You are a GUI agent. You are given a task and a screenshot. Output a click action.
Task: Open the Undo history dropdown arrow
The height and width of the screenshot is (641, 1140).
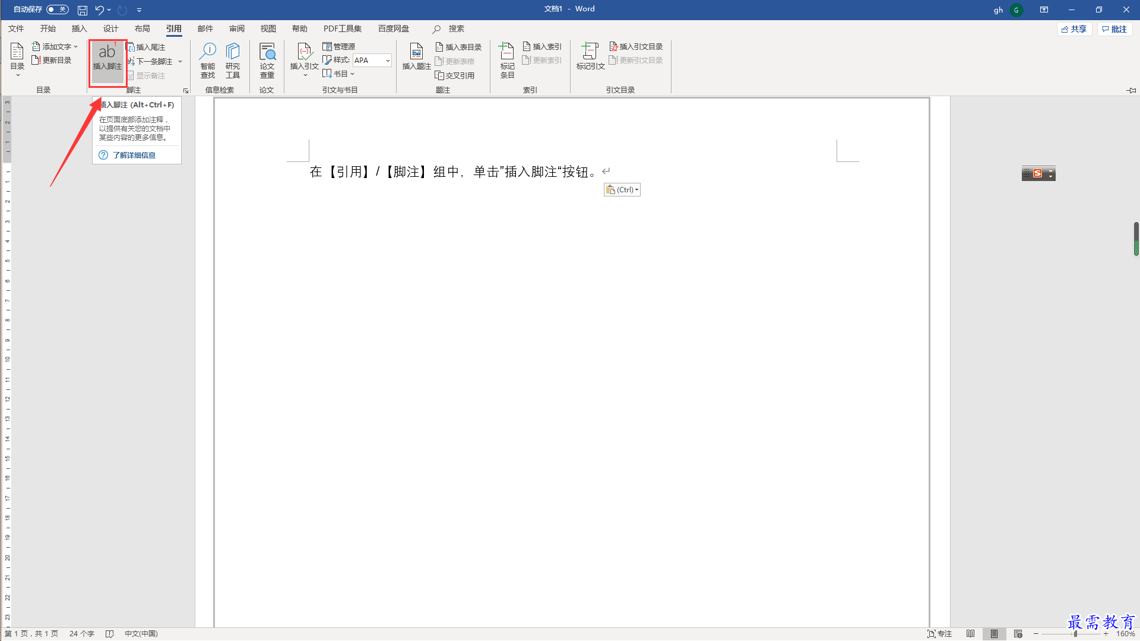[x=109, y=10]
